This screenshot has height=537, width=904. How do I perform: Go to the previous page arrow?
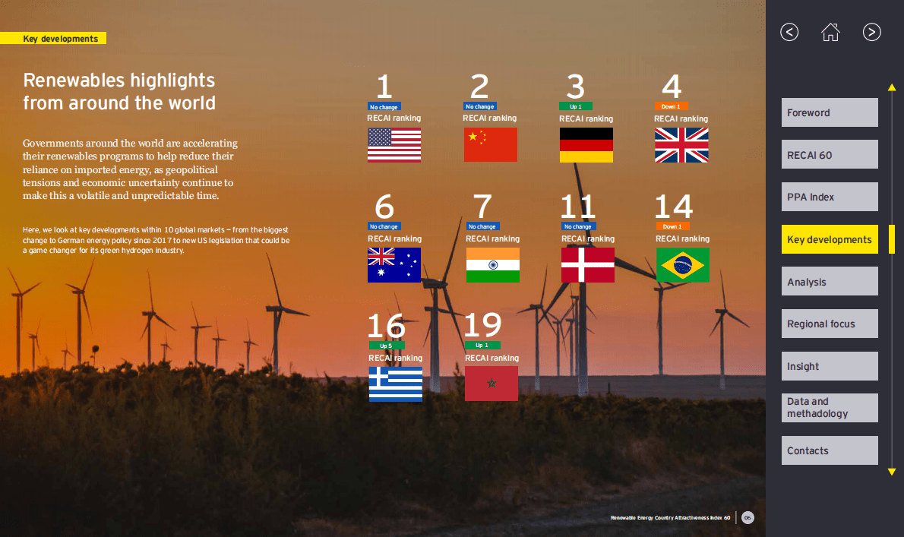789,32
